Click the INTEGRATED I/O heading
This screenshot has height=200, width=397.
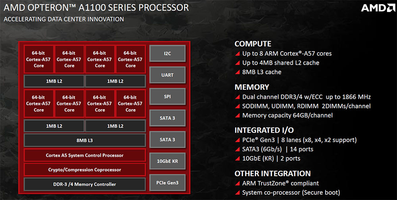click(264, 131)
